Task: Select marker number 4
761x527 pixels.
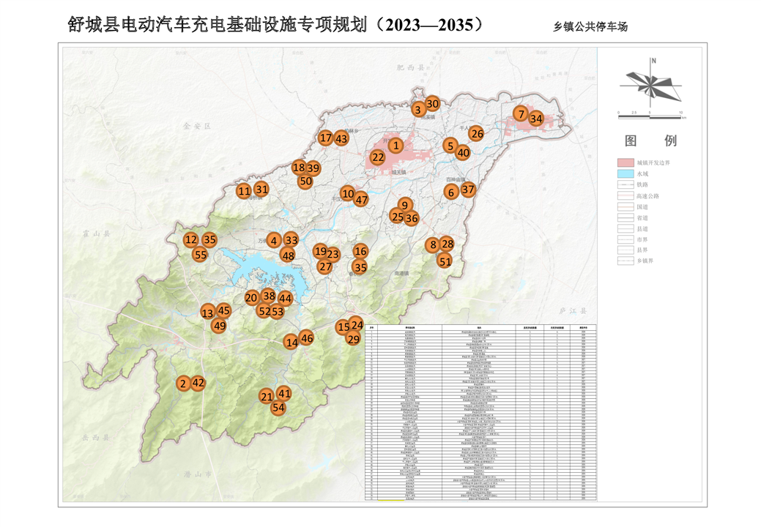Action: click(274, 241)
